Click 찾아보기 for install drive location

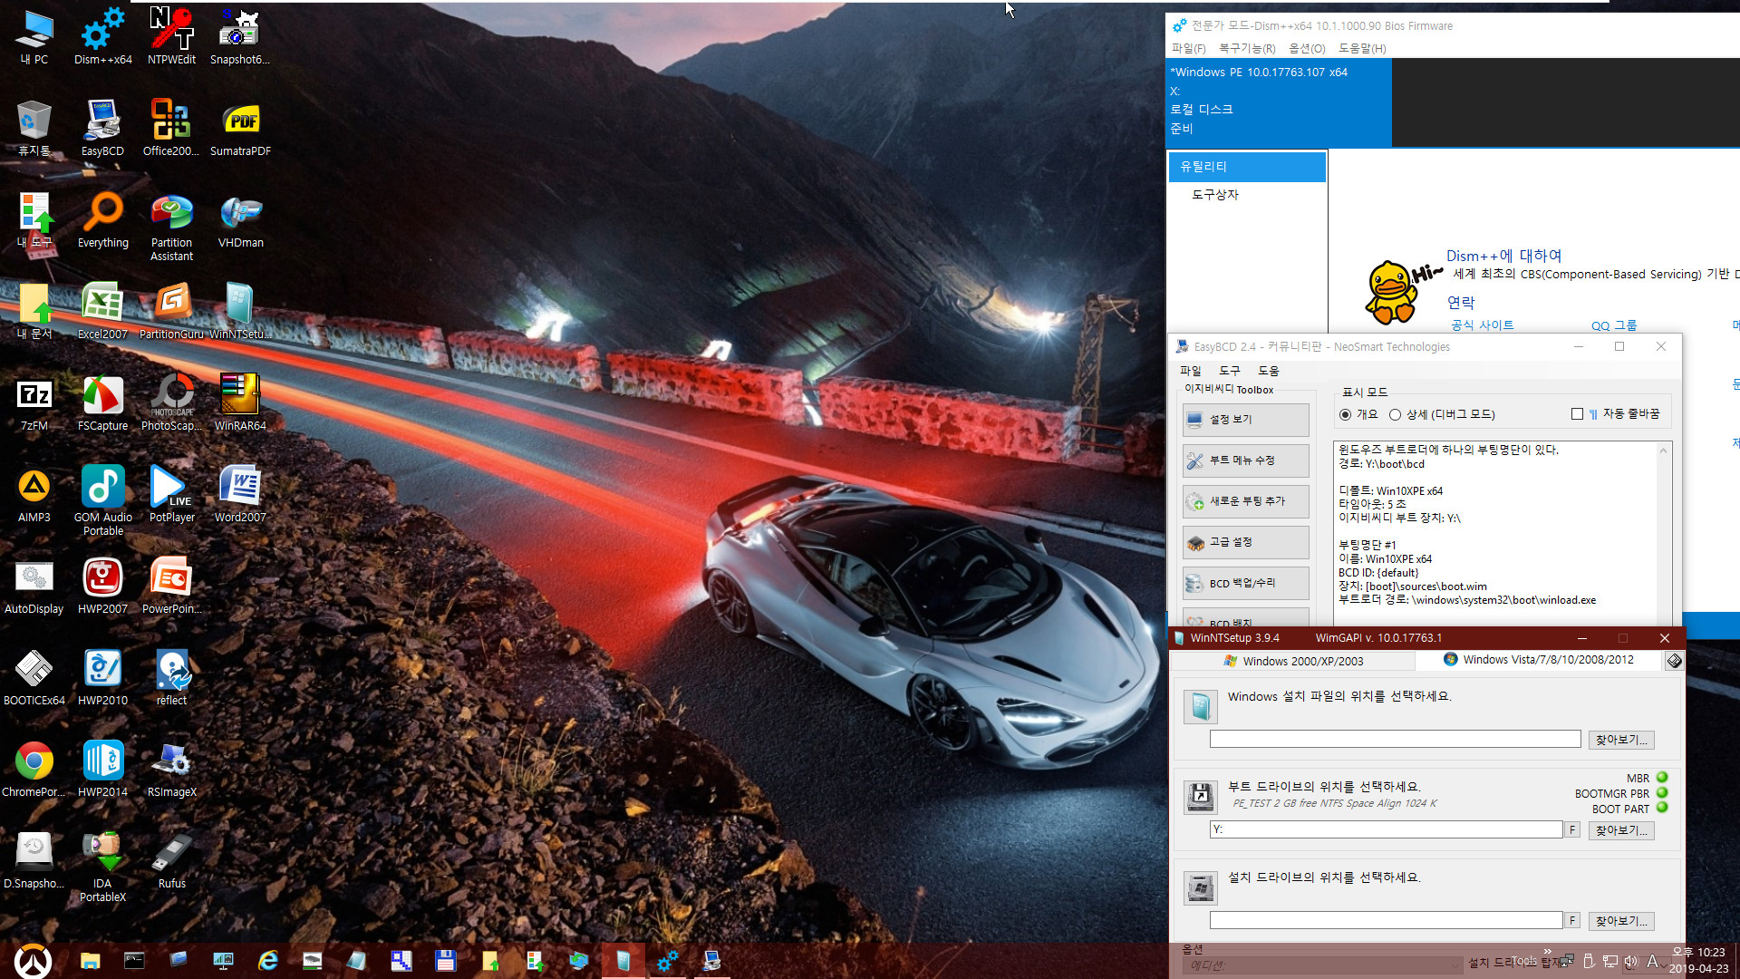pos(1621,921)
